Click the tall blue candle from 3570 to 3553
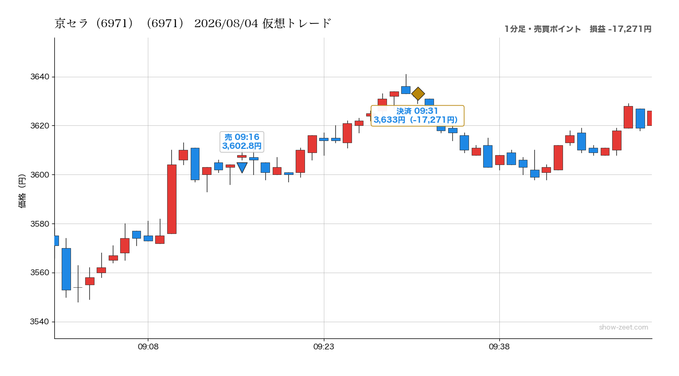 click(x=66, y=269)
